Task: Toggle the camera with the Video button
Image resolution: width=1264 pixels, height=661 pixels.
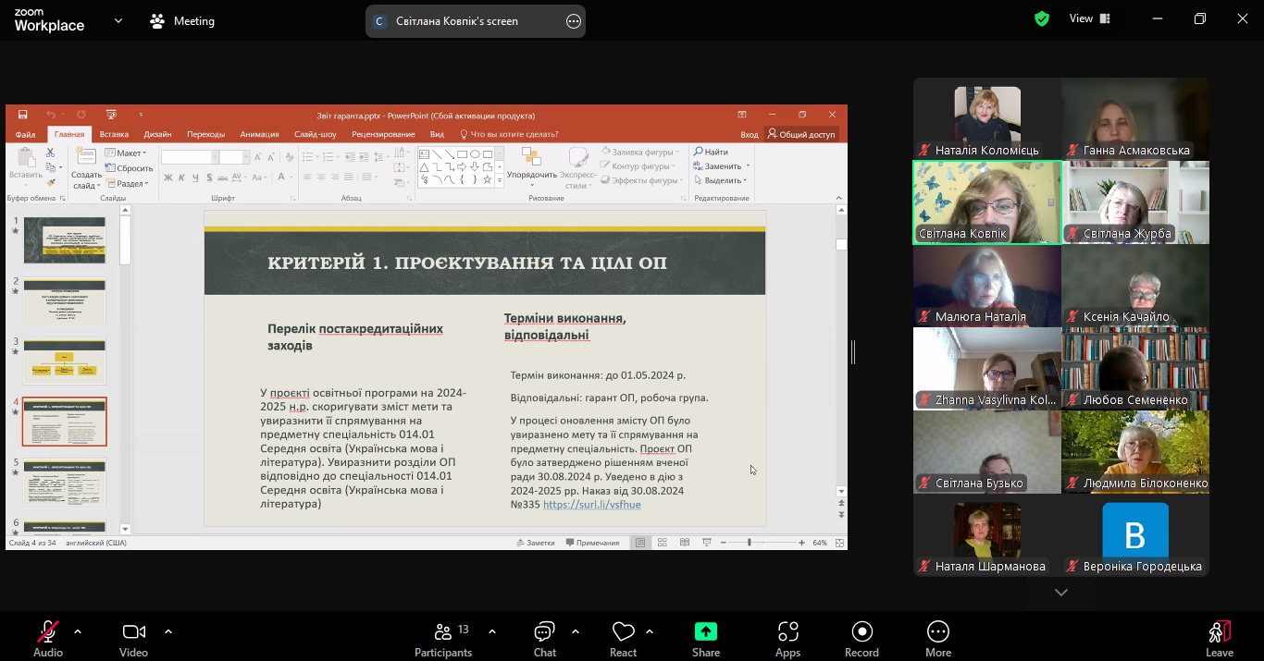Action: pos(133,632)
